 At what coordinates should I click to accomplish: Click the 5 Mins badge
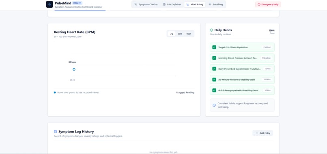[x=268, y=90]
